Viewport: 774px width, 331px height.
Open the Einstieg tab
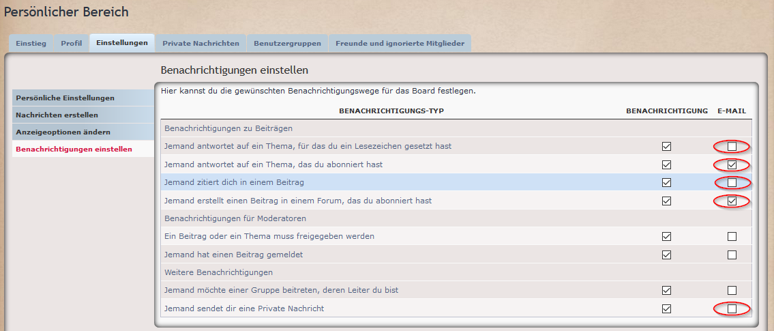31,43
